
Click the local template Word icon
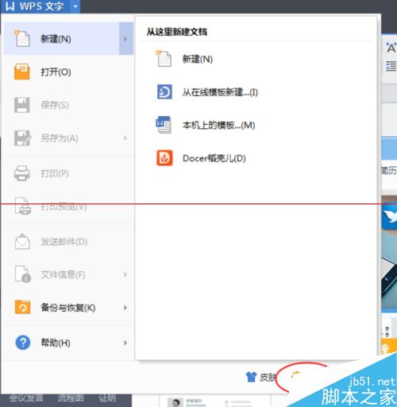tap(164, 125)
